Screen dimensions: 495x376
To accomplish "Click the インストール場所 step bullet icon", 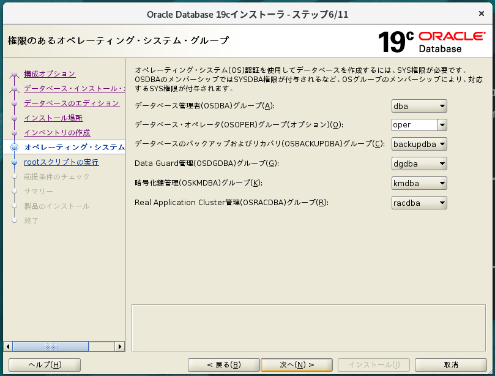I will click(x=14, y=118).
